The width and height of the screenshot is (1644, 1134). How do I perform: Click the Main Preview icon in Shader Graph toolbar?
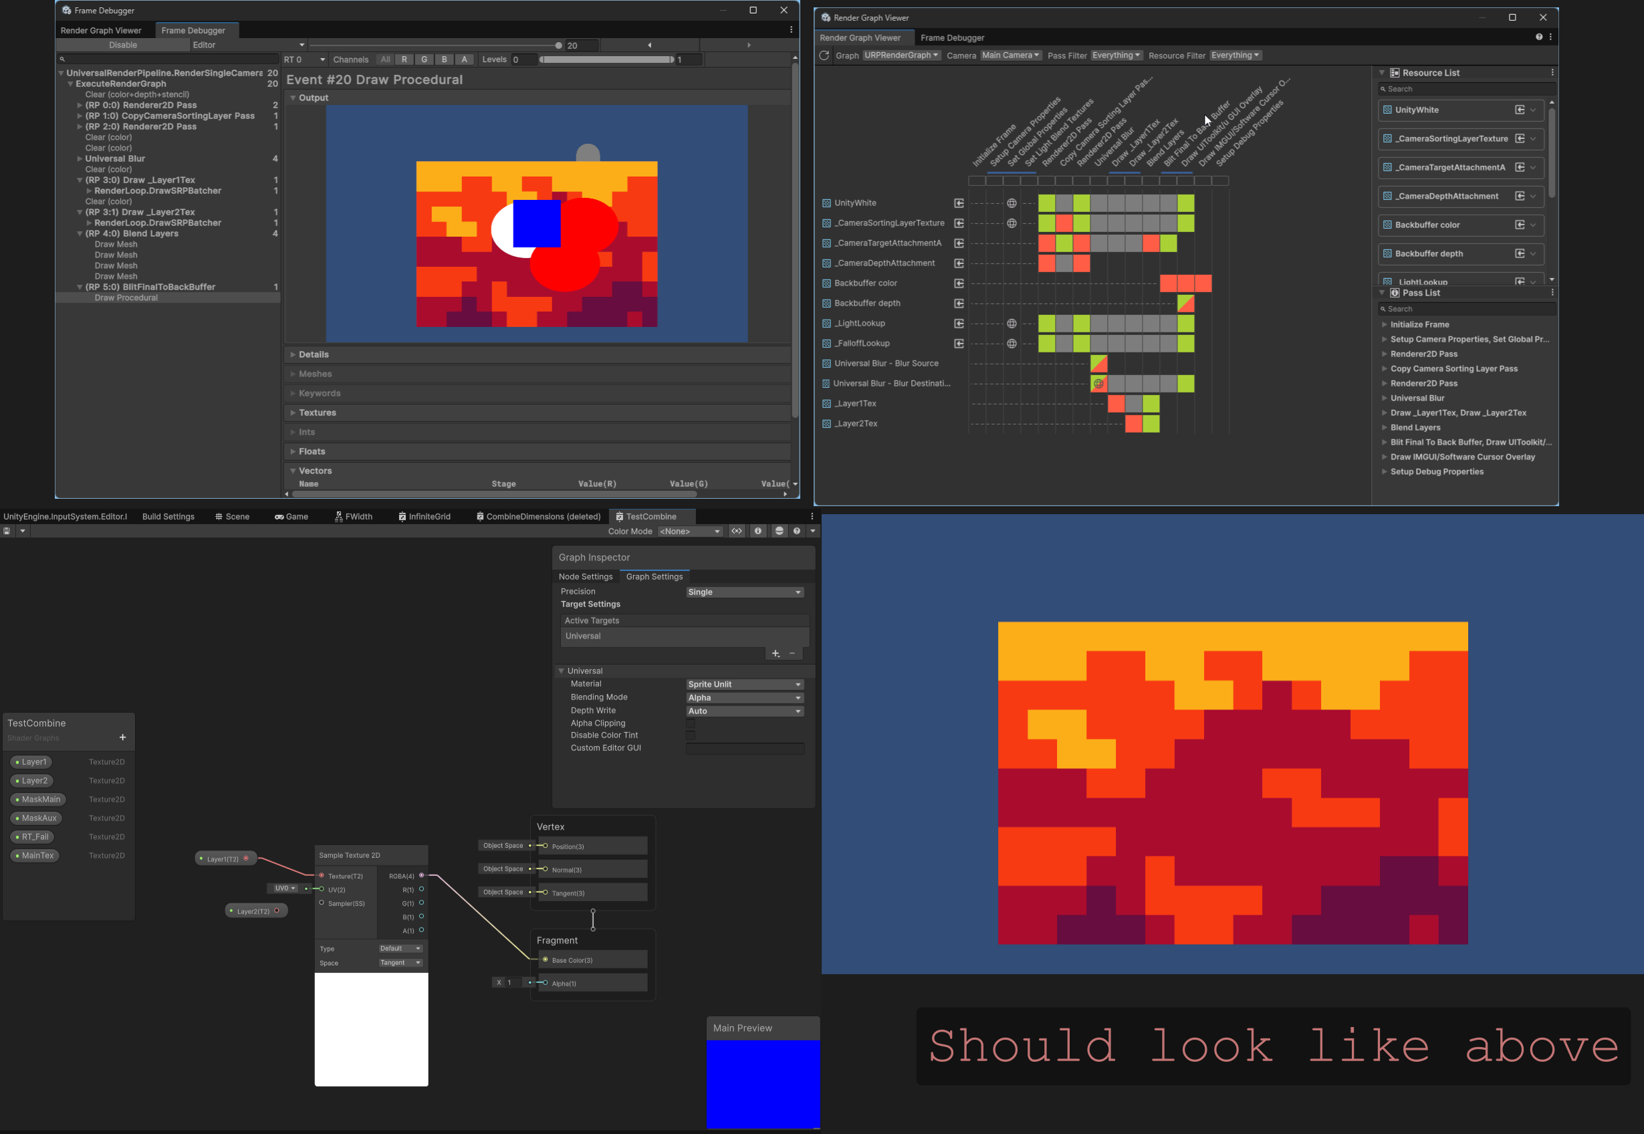click(x=780, y=532)
